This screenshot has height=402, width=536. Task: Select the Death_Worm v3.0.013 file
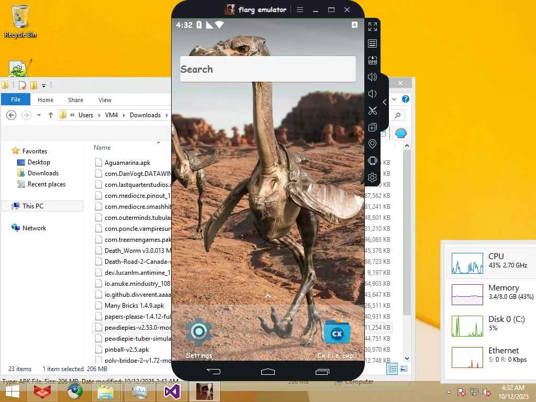tap(133, 251)
